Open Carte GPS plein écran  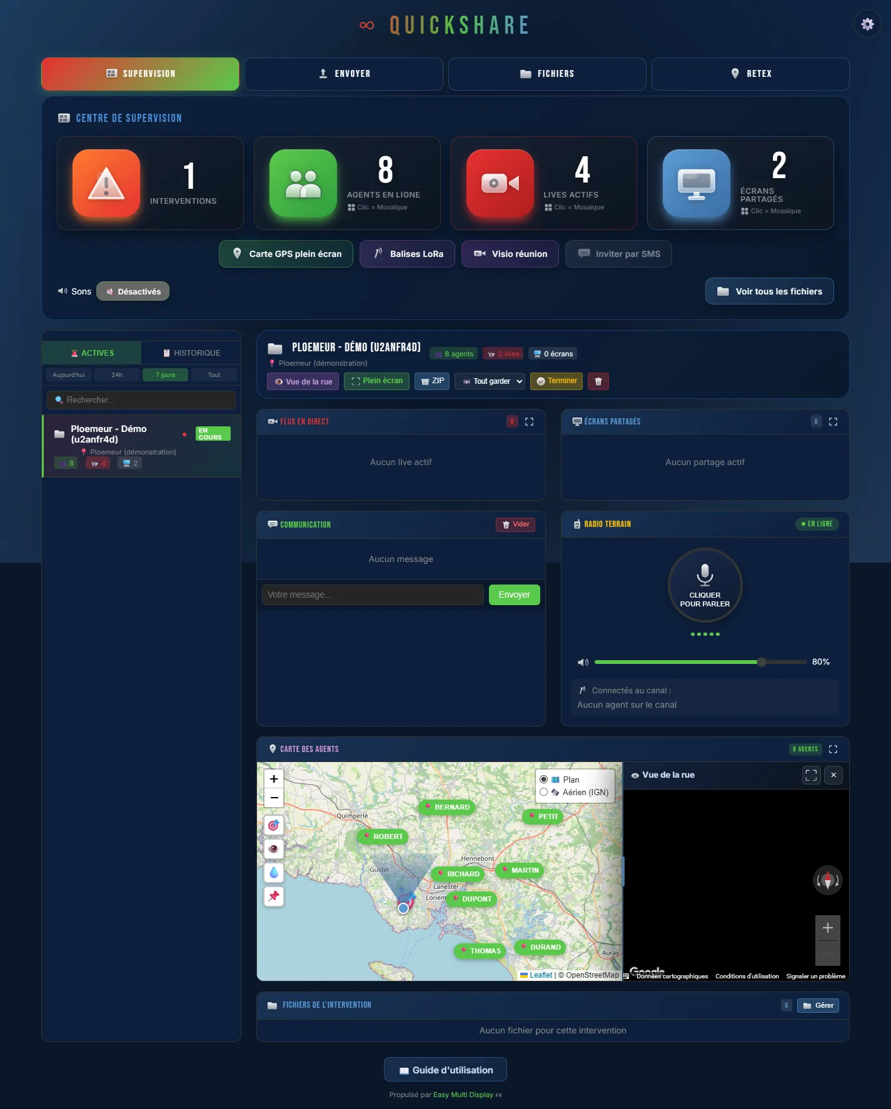[286, 254]
